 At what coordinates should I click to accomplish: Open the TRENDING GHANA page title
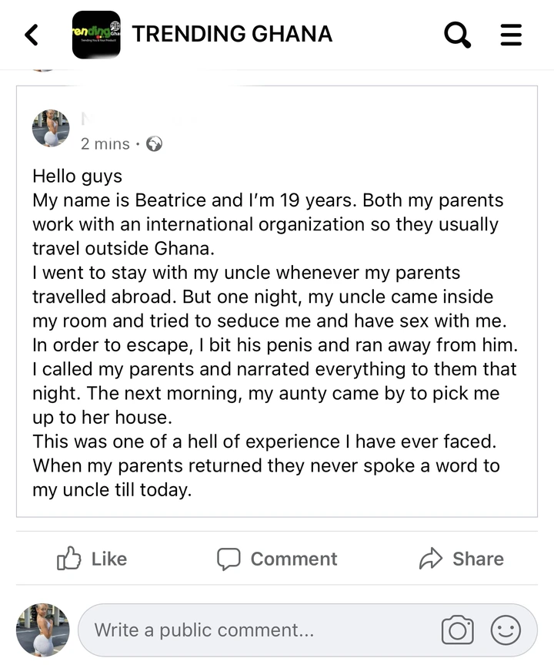click(x=232, y=35)
